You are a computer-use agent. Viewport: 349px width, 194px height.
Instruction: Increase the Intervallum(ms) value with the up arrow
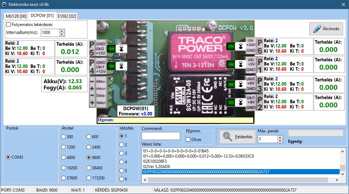62,30
